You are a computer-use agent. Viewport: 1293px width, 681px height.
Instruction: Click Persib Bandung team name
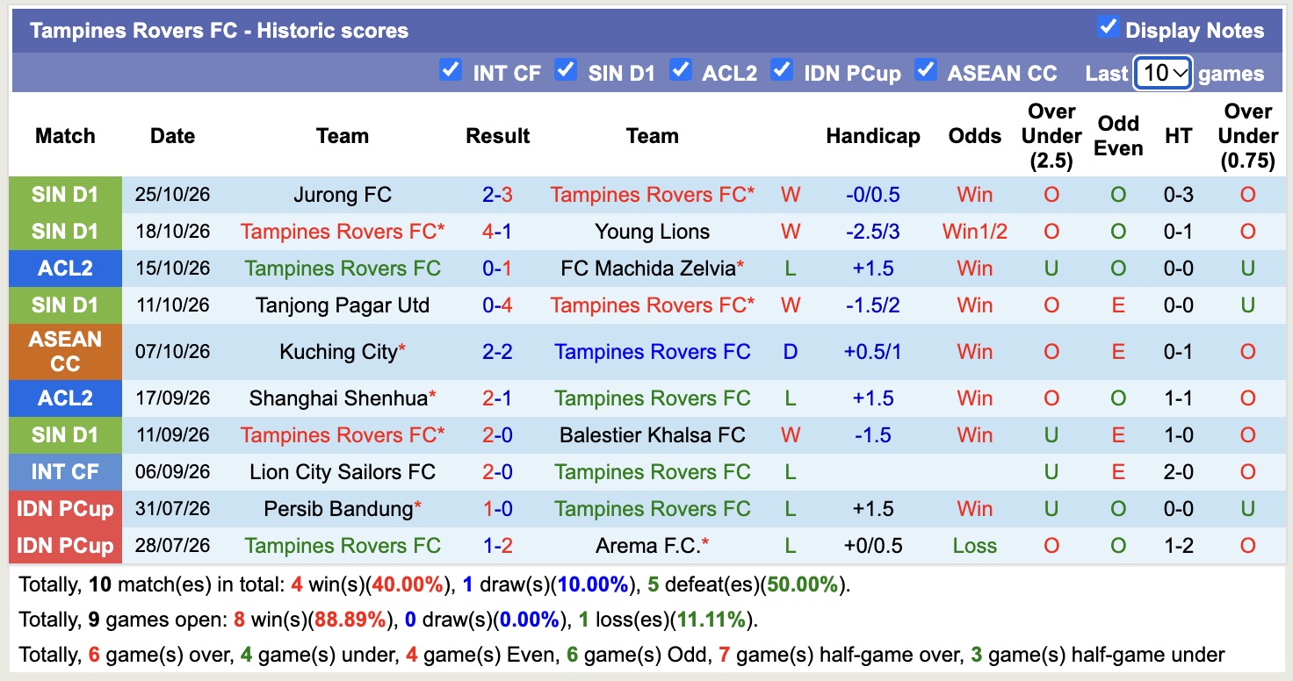338,509
